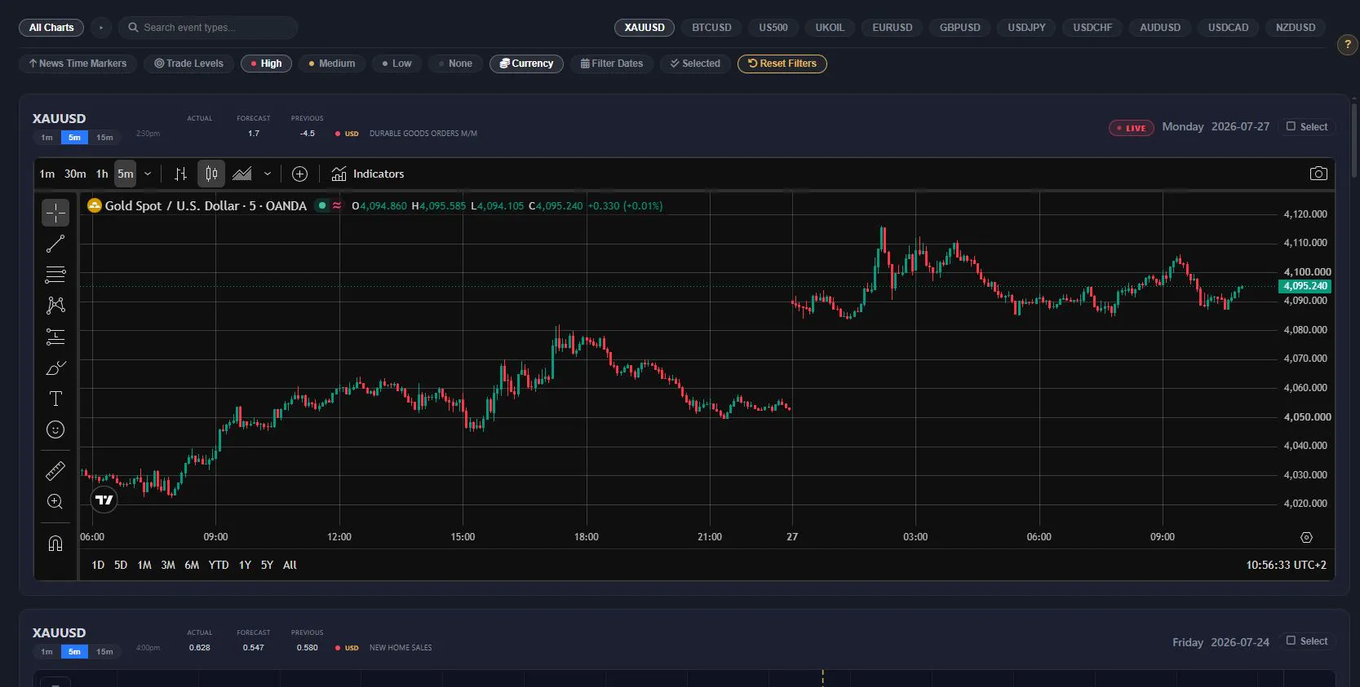Select the 15m timeframe for XAUUSD chart
Image resolution: width=1360 pixels, height=687 pixels.
(104, 138)
